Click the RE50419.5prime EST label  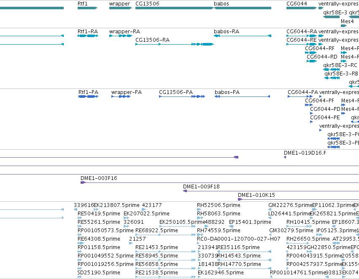tap(99, 214)
